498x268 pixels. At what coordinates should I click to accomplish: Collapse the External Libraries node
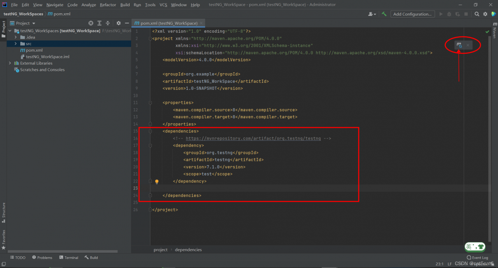pos(9,63)
